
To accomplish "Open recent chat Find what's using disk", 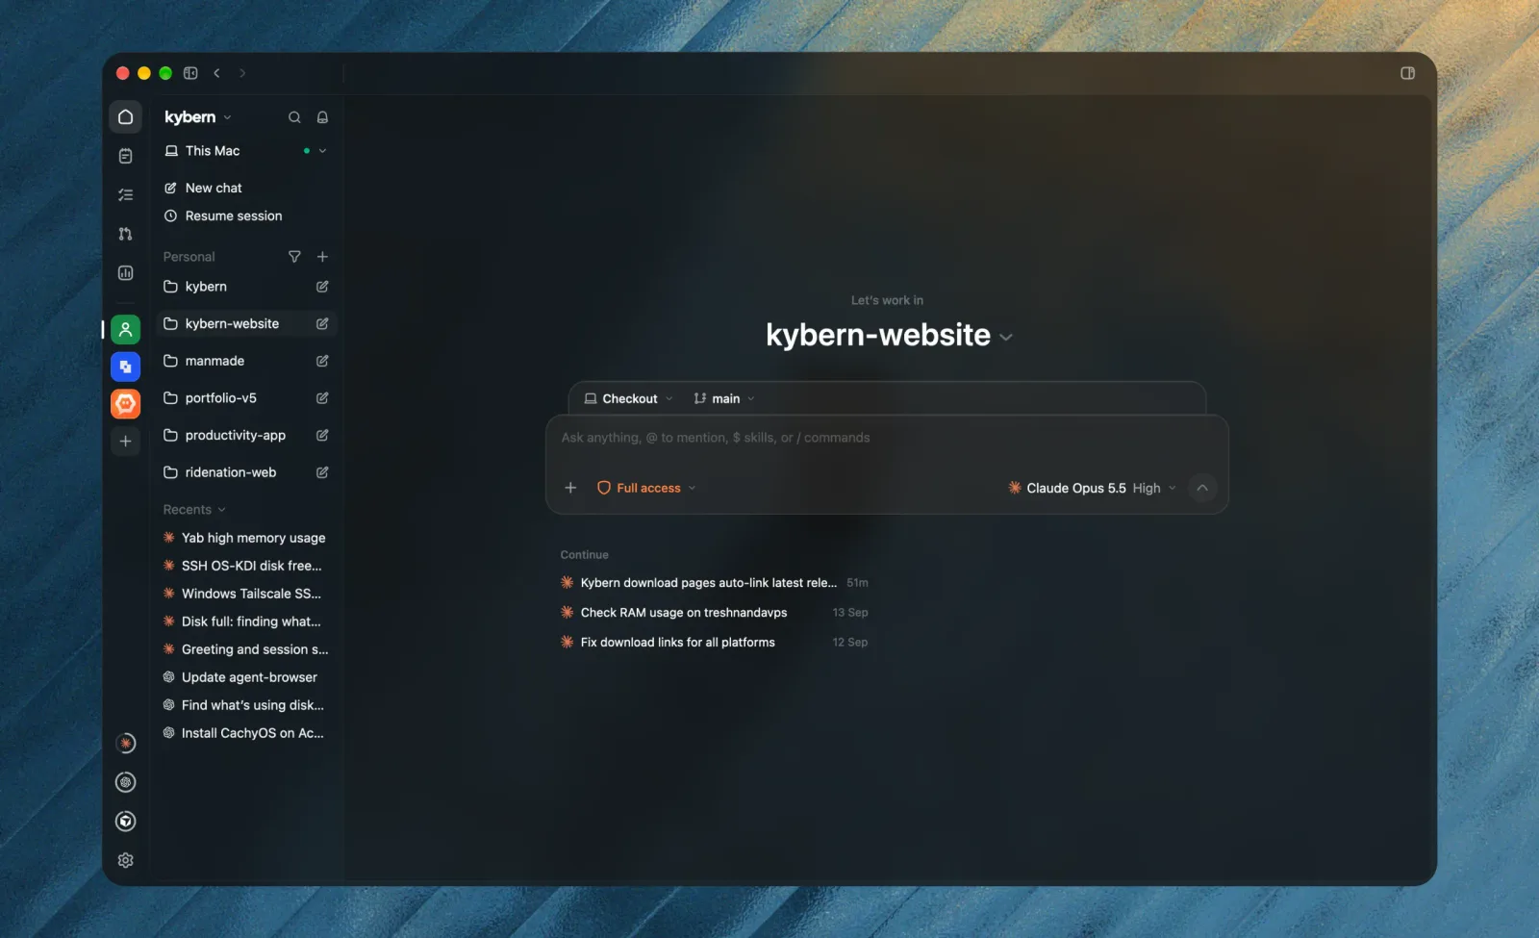I will pyautogui.click(x=246, y=705).
